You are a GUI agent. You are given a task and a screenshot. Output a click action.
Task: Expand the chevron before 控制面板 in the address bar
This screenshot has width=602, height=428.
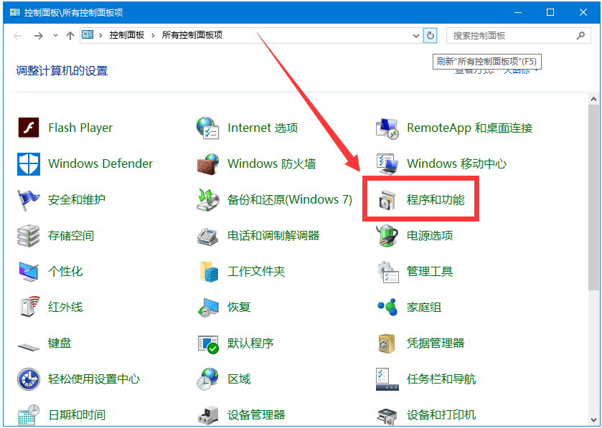tap(100, 36)
